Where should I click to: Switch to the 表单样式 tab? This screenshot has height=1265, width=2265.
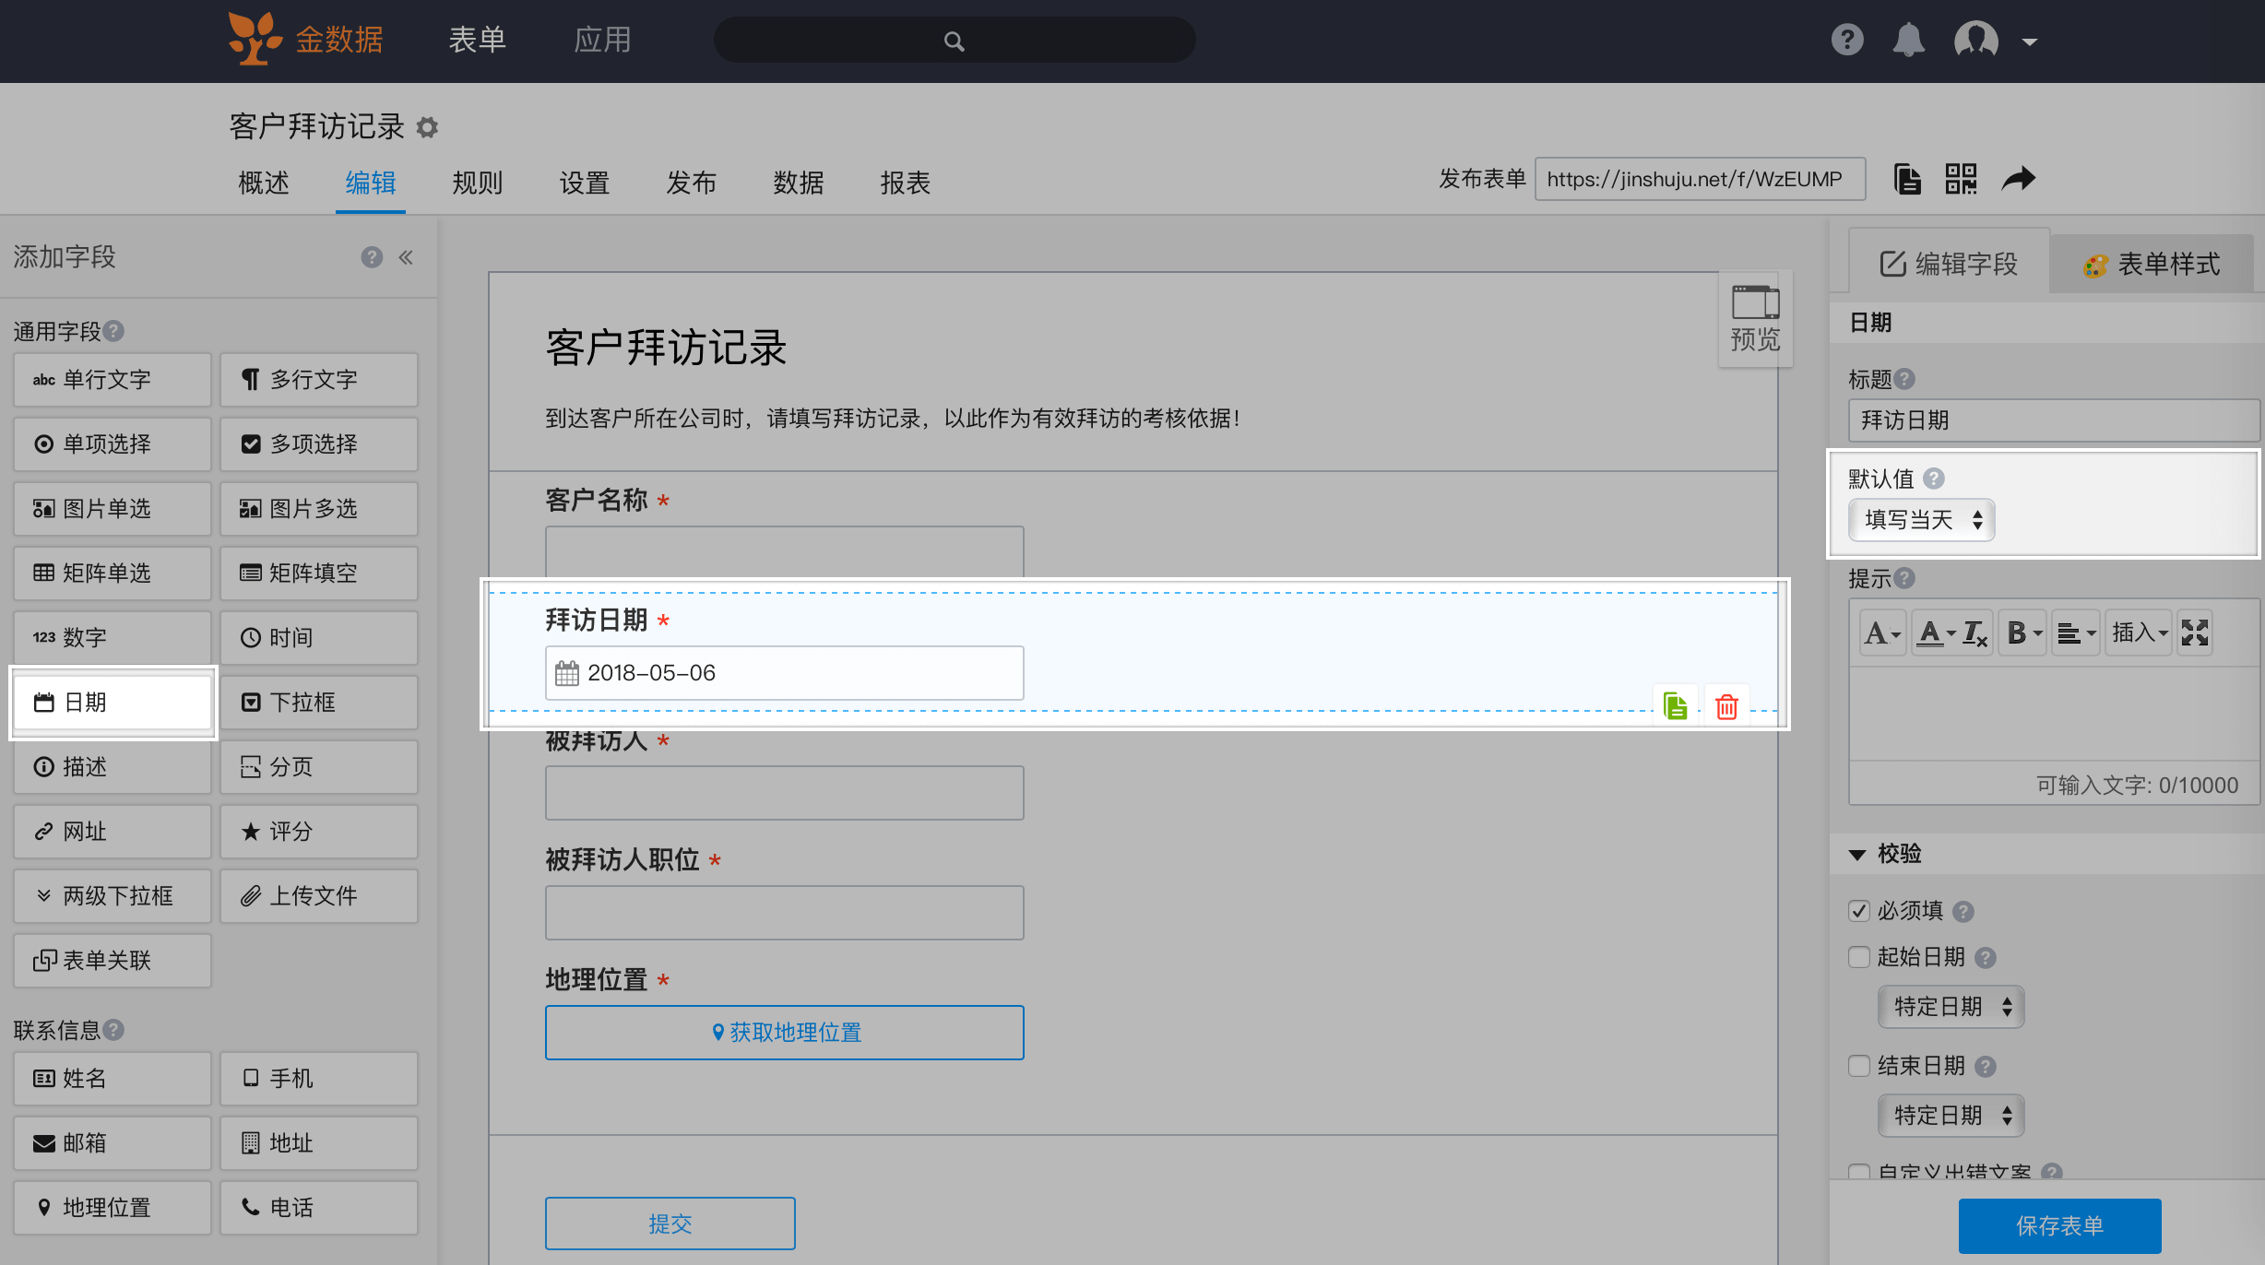2152,265
